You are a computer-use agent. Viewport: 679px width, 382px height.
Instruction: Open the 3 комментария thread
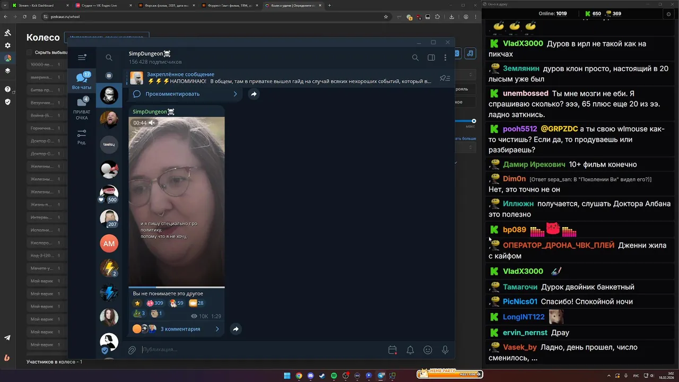click(x=176, y=329)
